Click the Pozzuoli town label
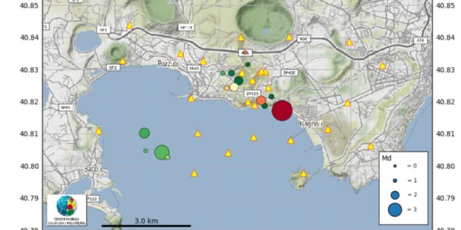Viewport: 461px width, 230px height. click(170, 63)
